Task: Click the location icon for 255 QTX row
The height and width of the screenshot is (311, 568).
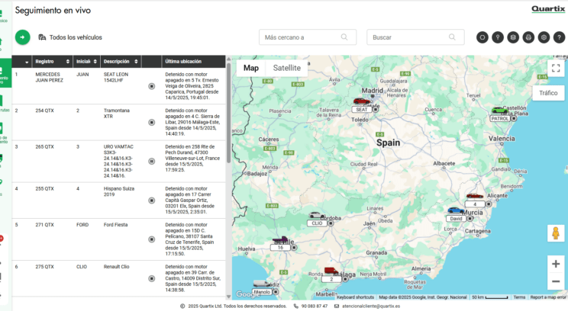Action: pyautogui.click(x=152, y=200)
